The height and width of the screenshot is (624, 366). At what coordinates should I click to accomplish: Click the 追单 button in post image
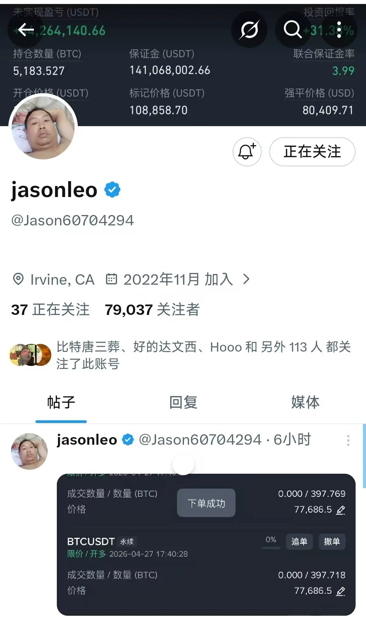(299, 542)
